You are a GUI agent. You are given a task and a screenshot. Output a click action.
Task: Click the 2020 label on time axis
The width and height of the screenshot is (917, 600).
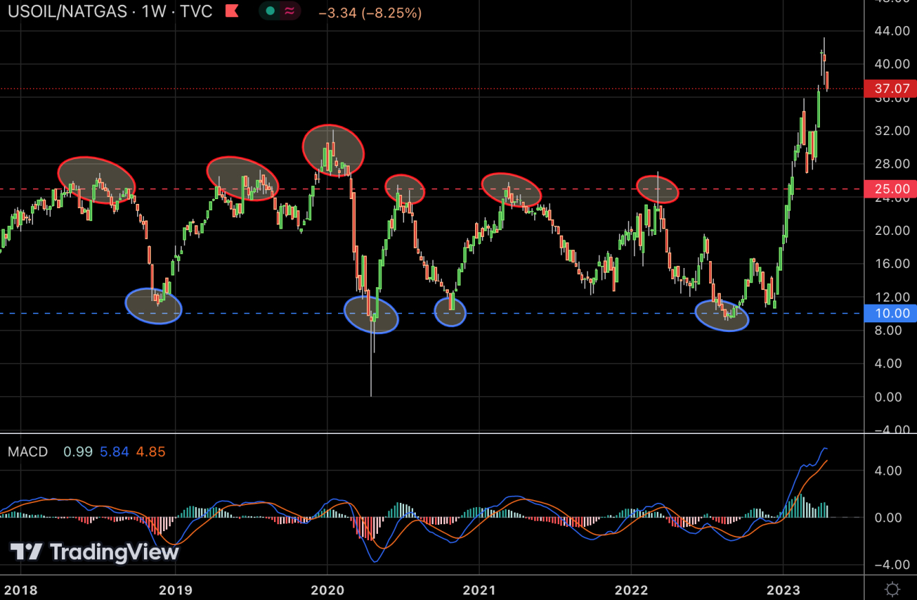point(326,590)
